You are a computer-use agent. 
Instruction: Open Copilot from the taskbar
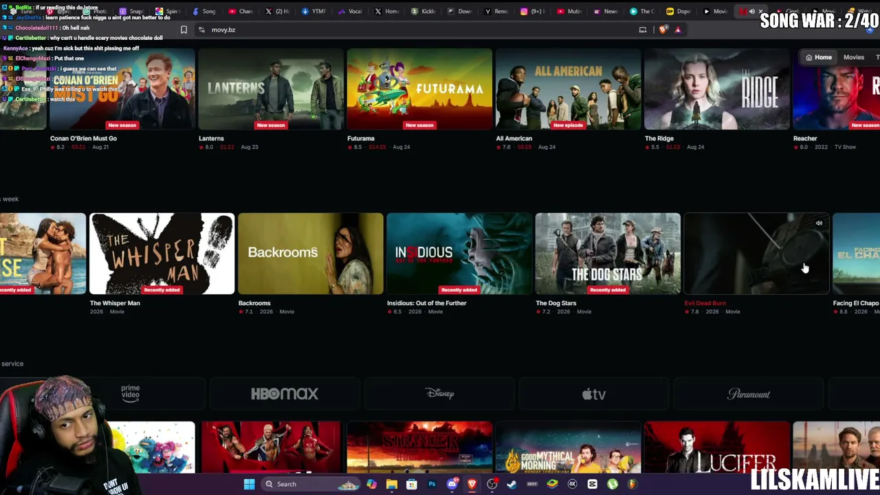[371, 484]
